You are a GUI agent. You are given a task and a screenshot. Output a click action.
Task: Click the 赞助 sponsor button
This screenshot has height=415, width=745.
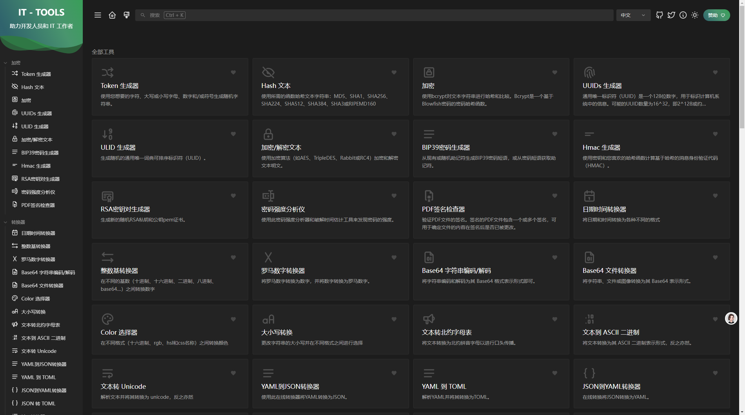(x=716, y=15)
